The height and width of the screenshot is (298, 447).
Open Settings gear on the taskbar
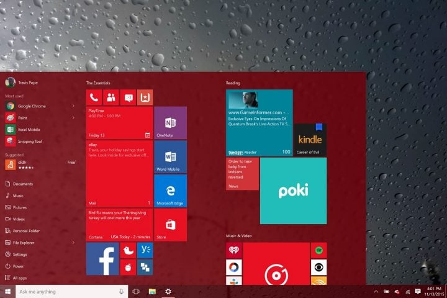pyautogui.click(x=168, y=291)
